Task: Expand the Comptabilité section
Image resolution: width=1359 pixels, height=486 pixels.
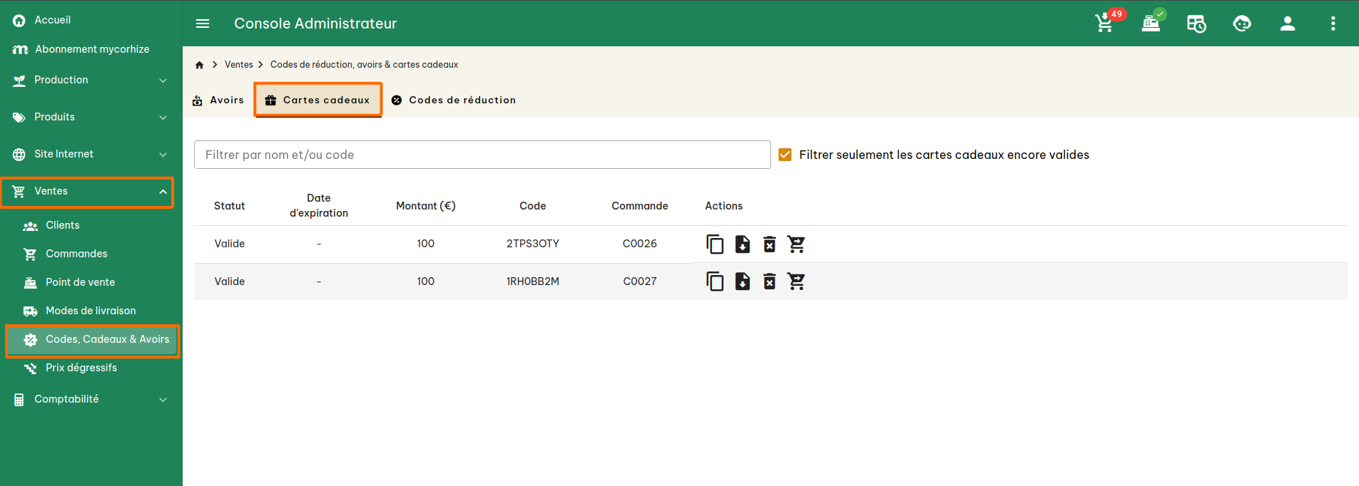Action: (91, 399)
